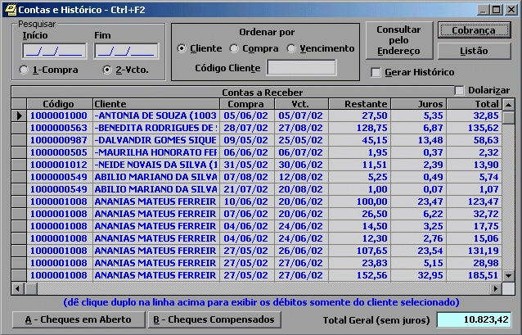Select the 1-Compra radio option
Image resolution: width=522 pixels, height=335 pixels.
point(23,70)
